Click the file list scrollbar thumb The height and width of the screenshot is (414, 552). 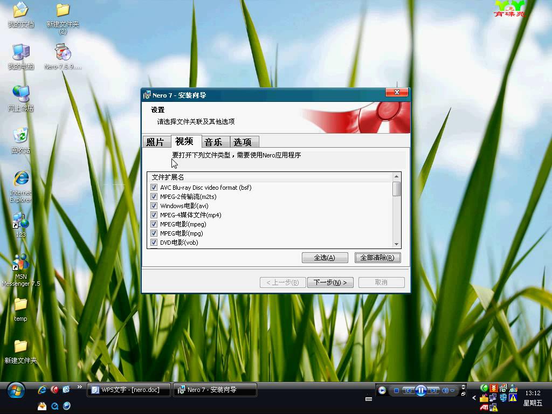tap(396, 189)
